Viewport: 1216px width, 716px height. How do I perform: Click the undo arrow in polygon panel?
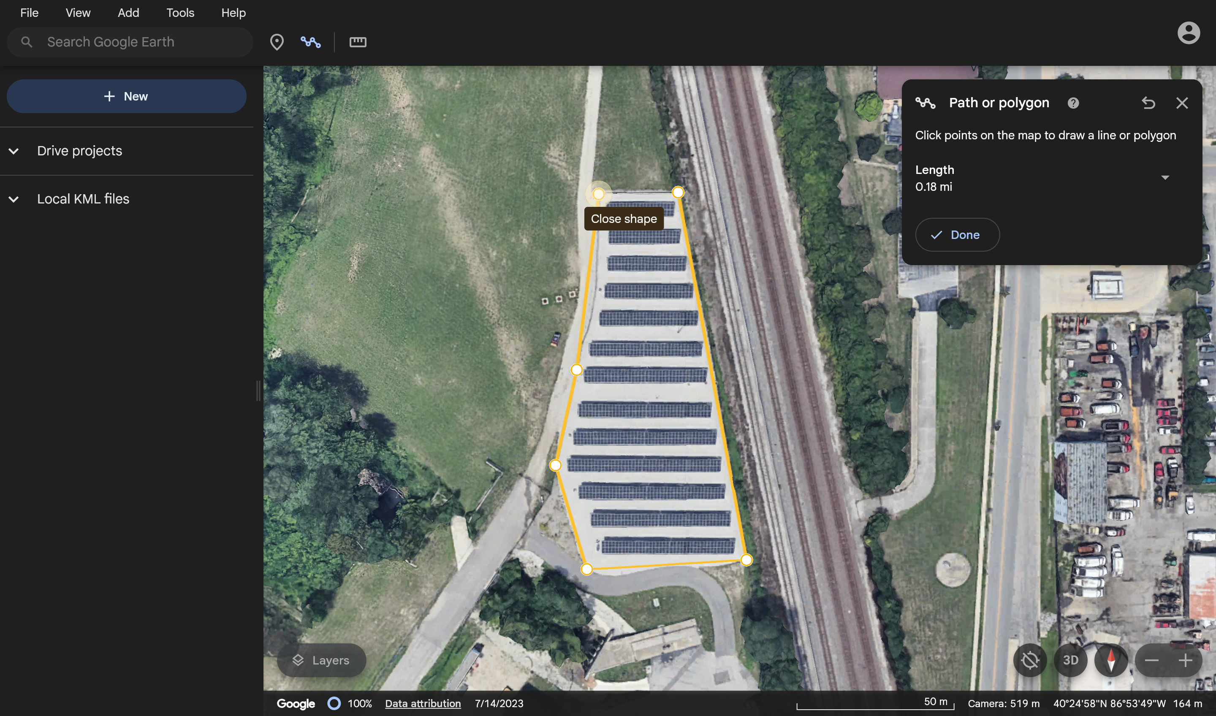click(x=1148, y=103)
